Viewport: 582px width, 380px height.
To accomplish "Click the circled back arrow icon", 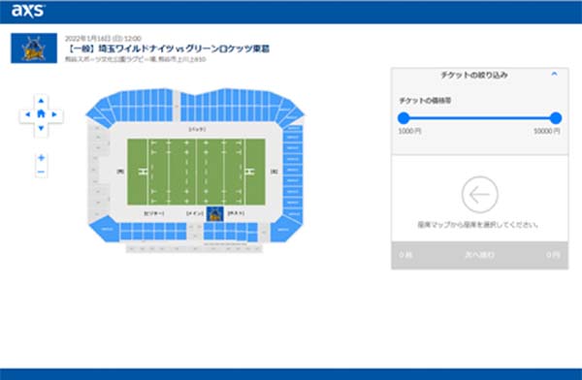I will coord(479,195).
